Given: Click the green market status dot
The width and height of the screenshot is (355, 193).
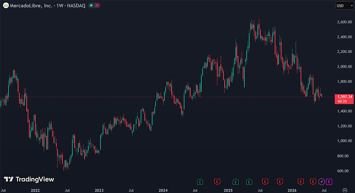Looking at the screenshot, I should pyautogui.click(x=91, y=5).
